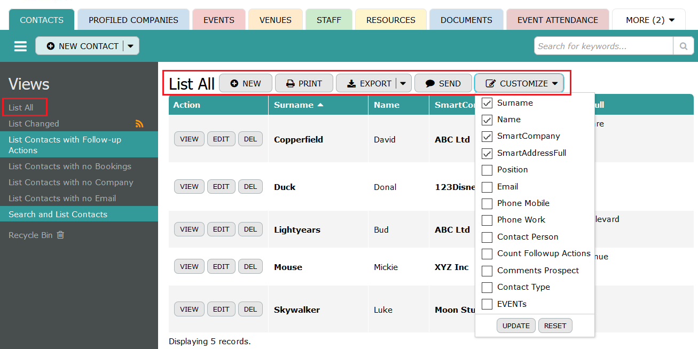Edit the Duck contact

(x=221, y=187)
